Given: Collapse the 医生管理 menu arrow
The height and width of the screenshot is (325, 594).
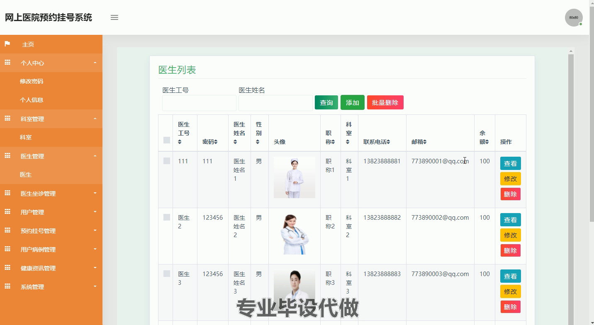Looking at the screenshot, I should click(x=95, y=156).
